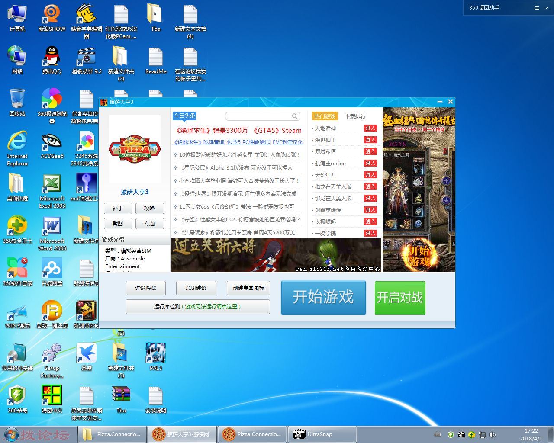
Task: Launch 新浪SHOW from the desktop
Action: 52,18
